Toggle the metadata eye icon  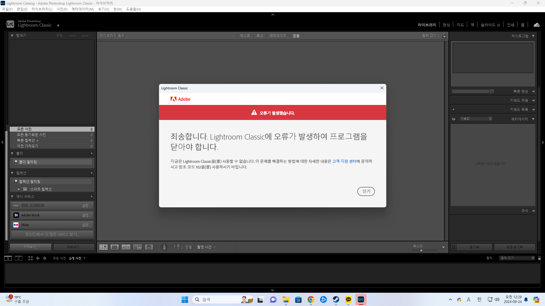tap(453, 119)
